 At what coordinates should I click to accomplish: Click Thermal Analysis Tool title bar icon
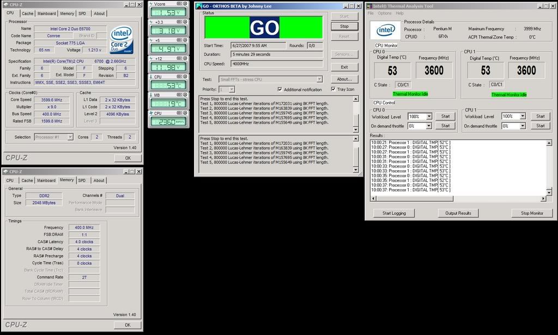[x=369, y=6]
